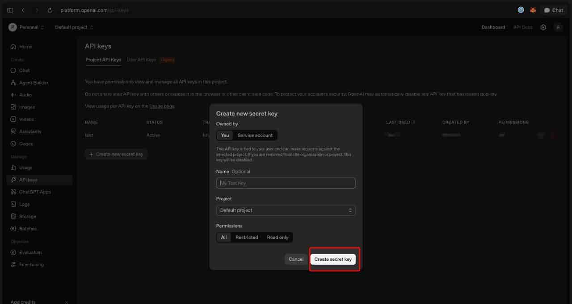Image resolution: width=572 pixels, height=304 pixels.
Task: Go back with the browser back arrow
Action: tap(23, 10)
